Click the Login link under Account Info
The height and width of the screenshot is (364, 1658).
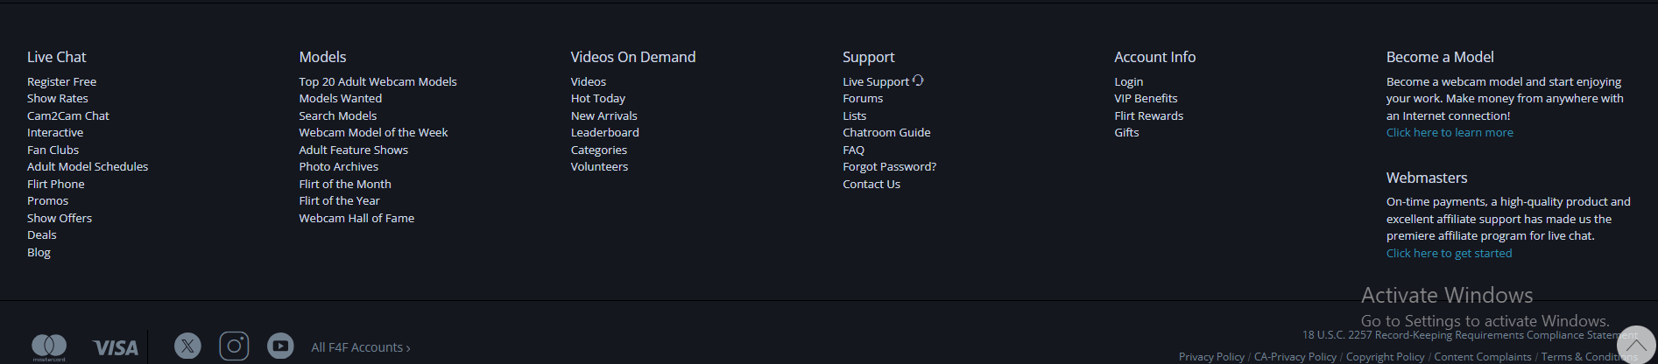[1128, 81]
